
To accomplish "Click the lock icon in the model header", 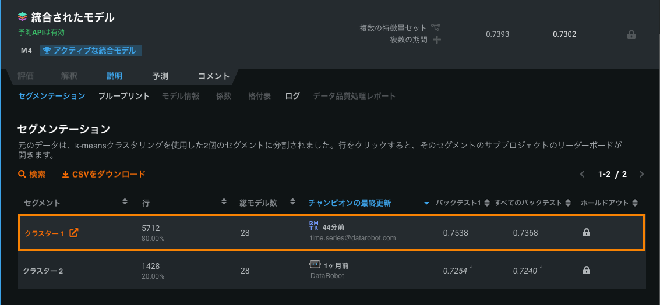I will tap(631, 35).
